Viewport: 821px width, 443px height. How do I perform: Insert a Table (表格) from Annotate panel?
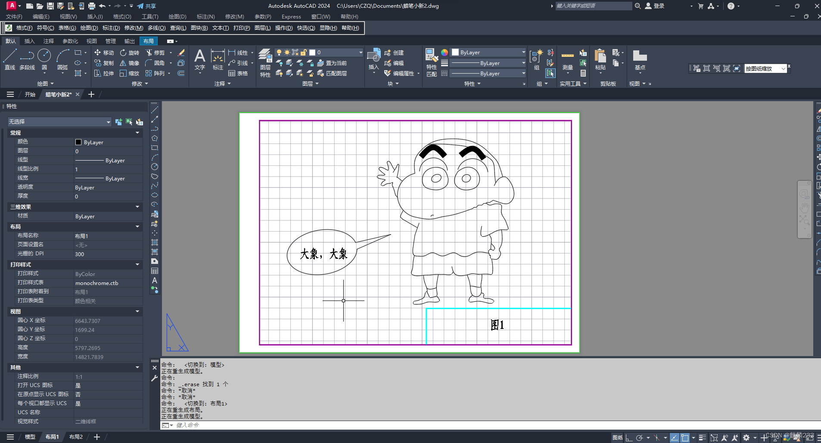238,73
